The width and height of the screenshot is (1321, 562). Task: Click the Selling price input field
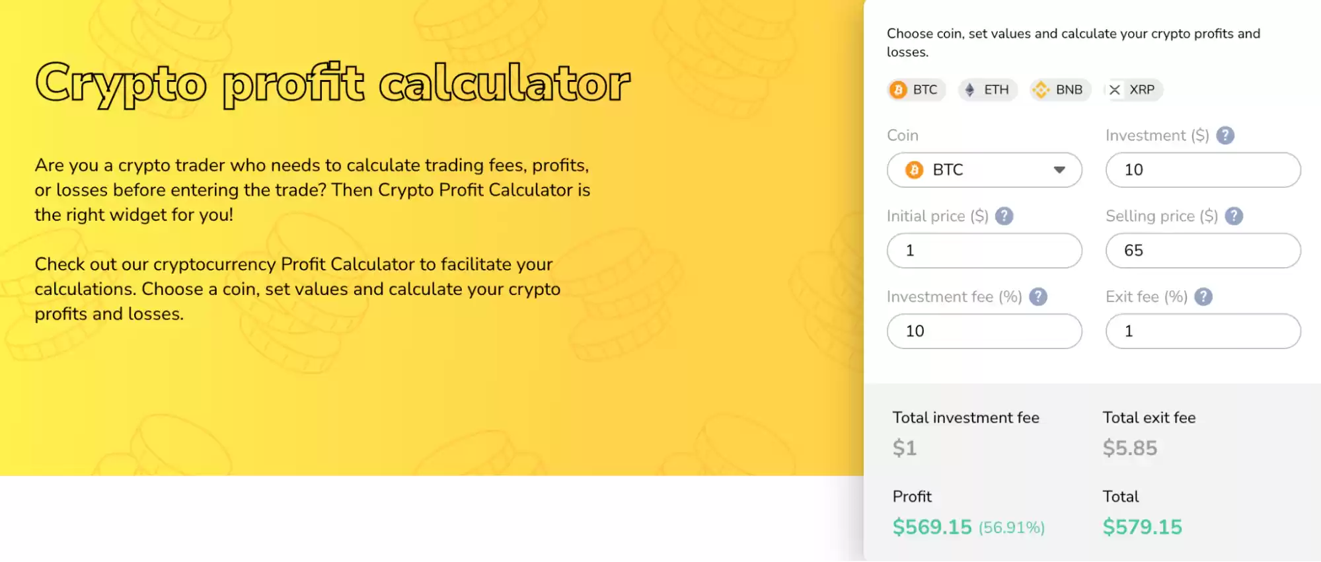(1203, 251)
